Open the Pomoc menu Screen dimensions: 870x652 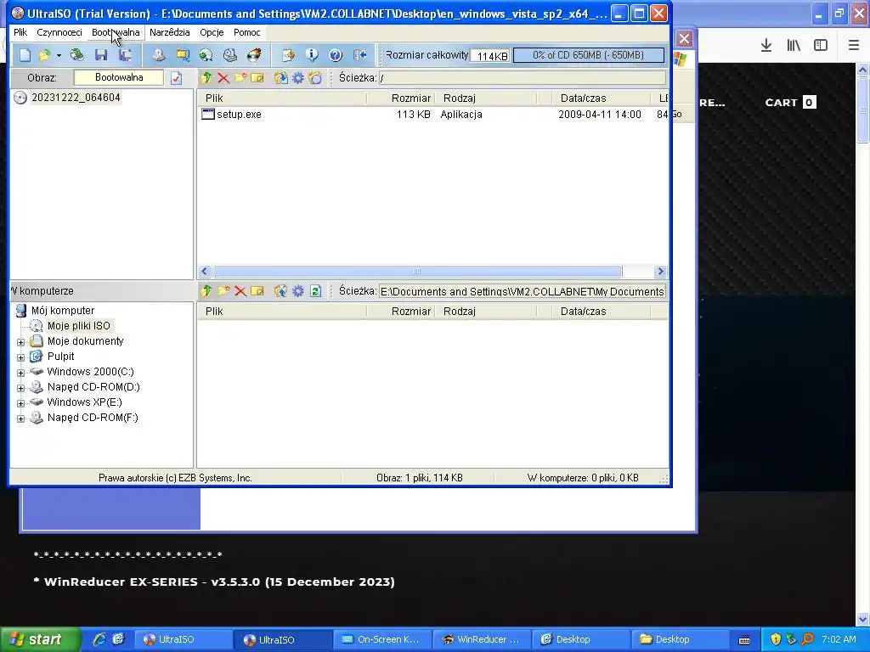(x=247, y=32)
